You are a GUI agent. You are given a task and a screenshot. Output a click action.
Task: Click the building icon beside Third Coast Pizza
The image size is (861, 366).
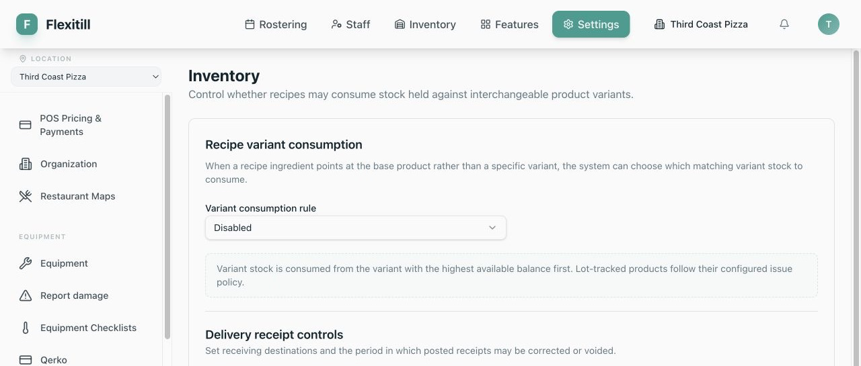659,24
